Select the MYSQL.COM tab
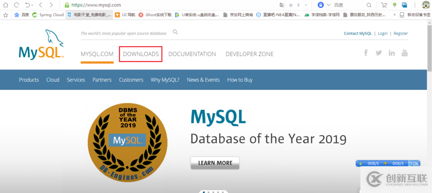 pyautogui.click(x=97, y=54)
